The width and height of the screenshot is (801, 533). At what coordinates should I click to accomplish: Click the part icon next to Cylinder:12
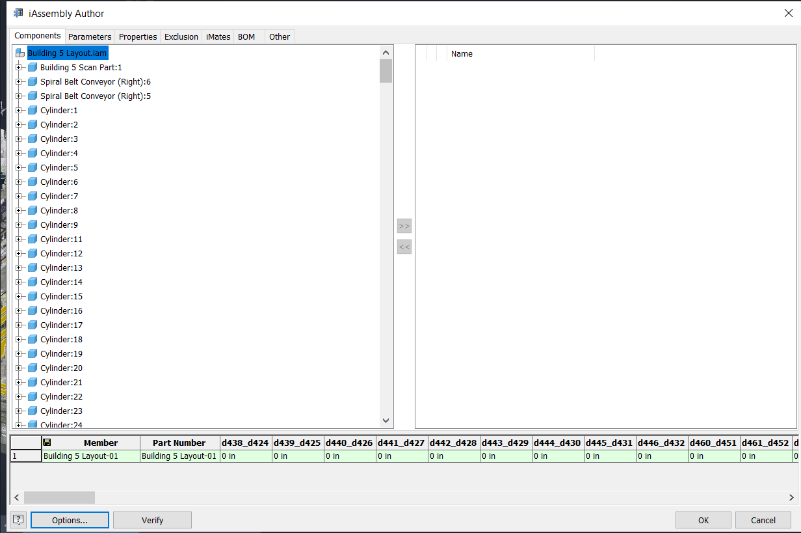tap(33, 253)
